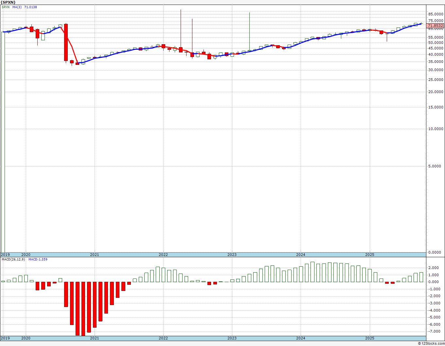
Task: Click 2025 on the price chart timeline
Action: click(369, 255)
